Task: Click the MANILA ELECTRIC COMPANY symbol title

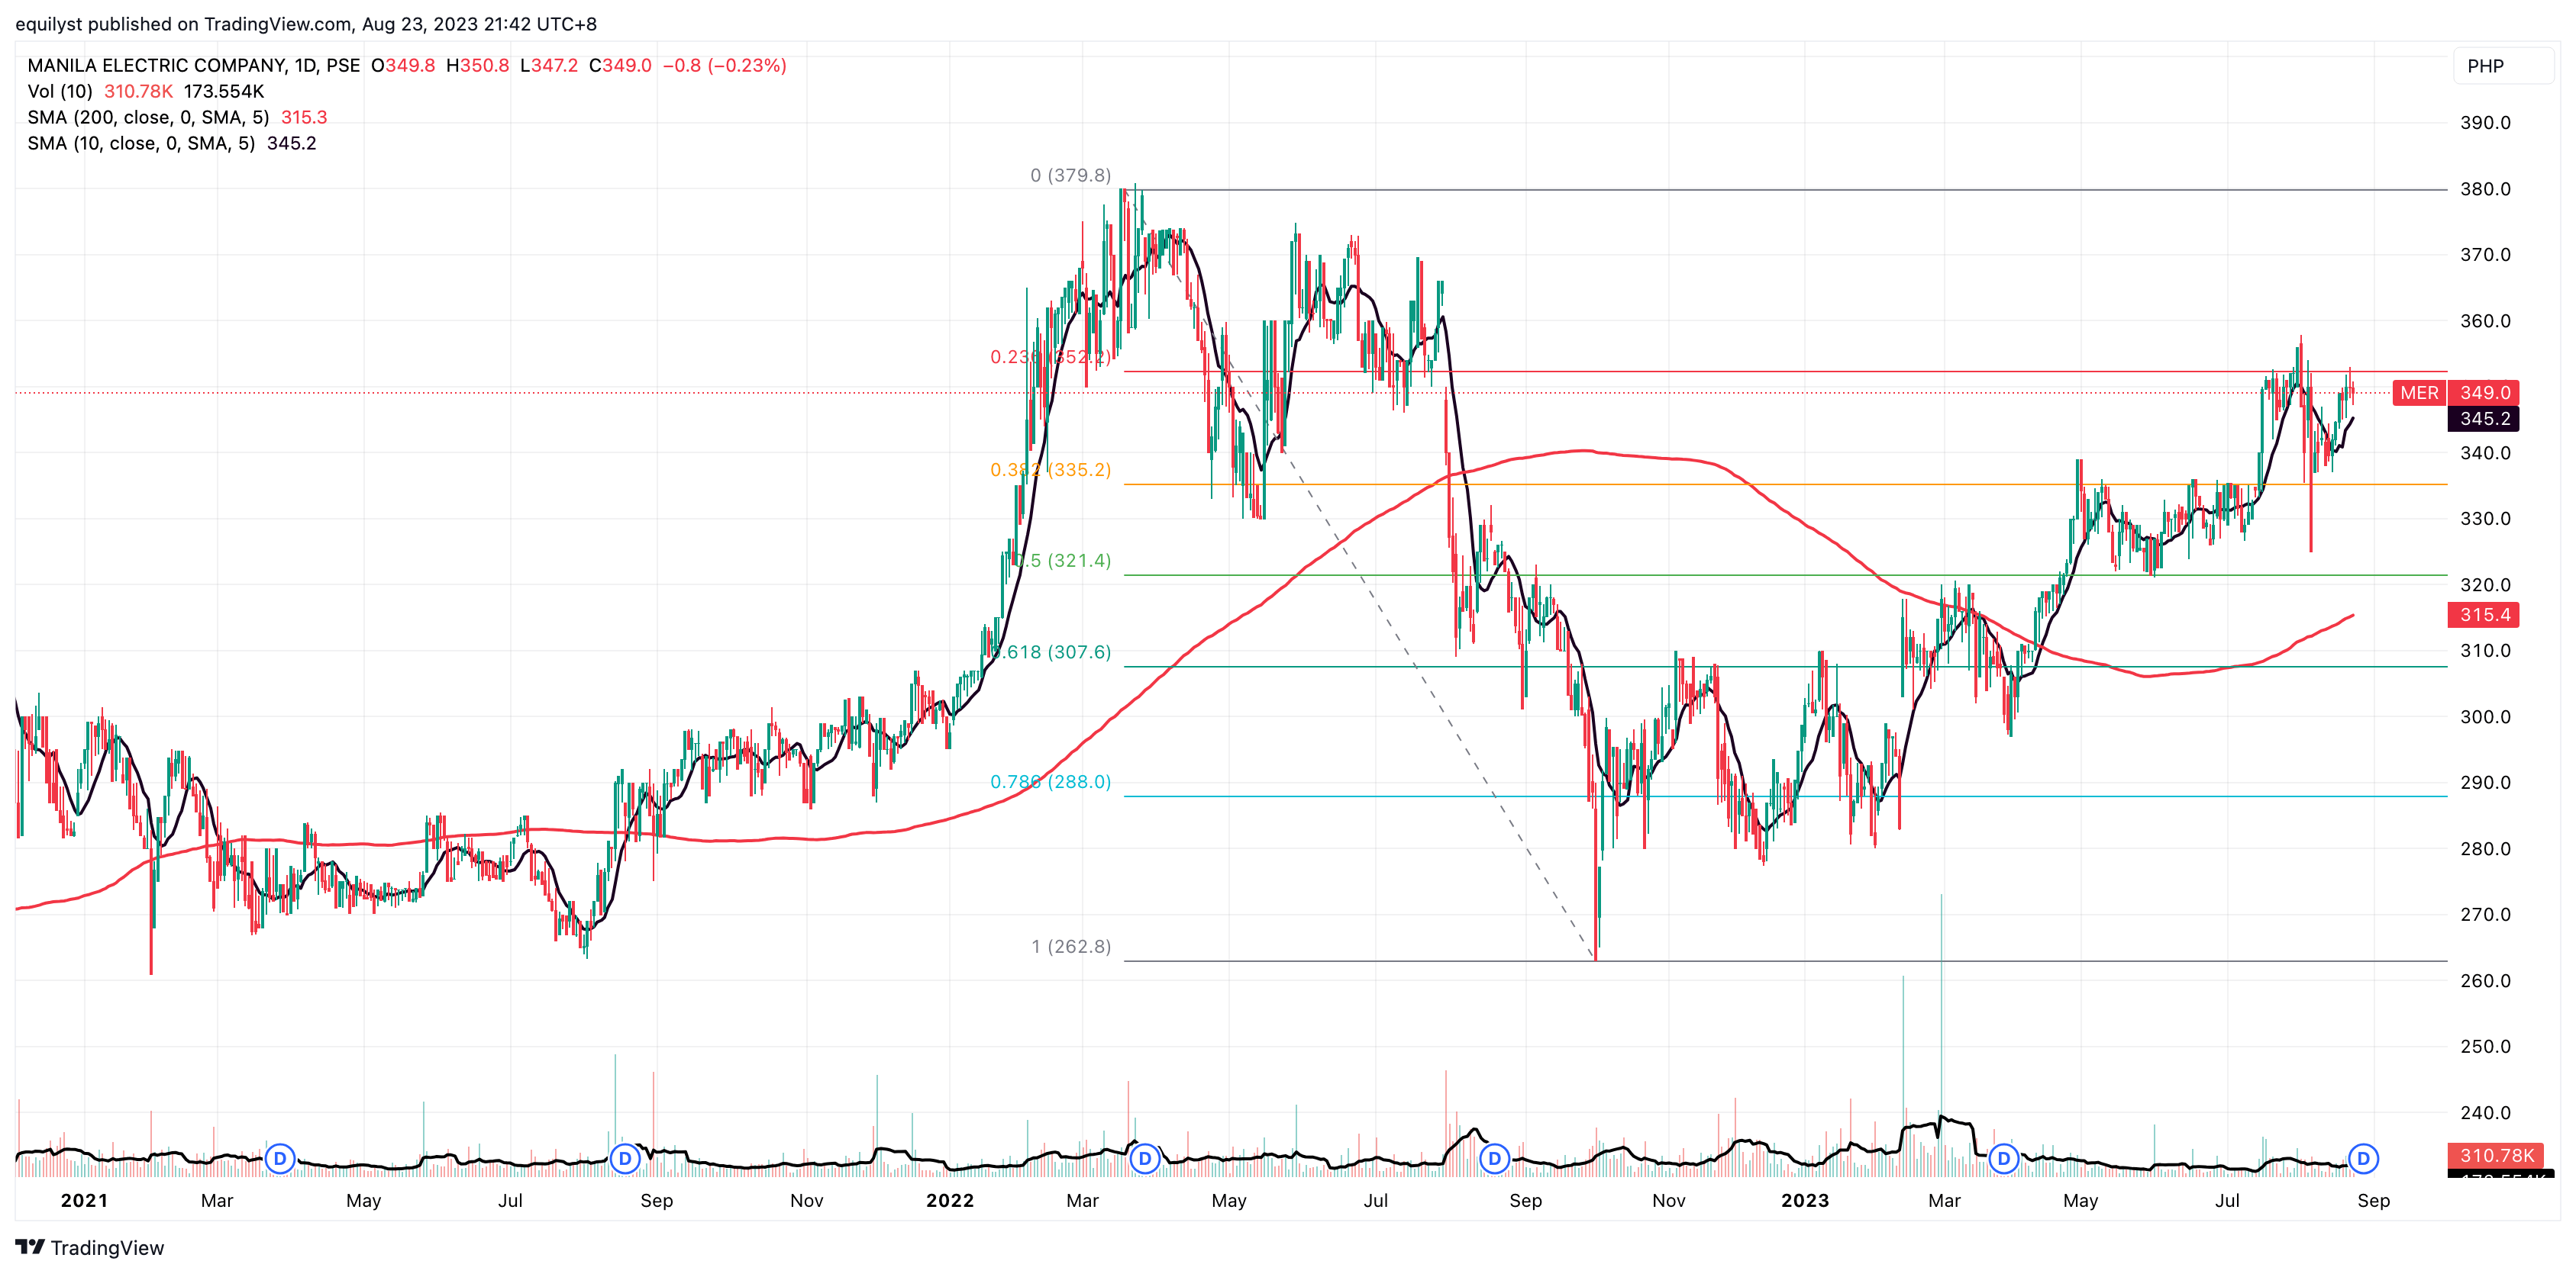Action: pos(193,65)
